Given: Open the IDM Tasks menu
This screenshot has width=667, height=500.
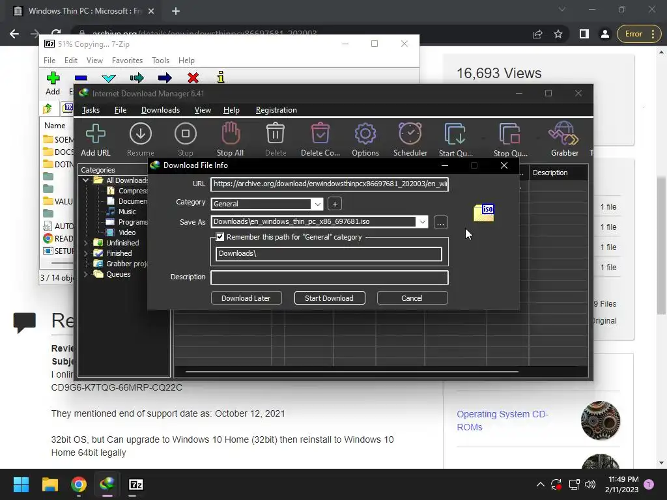Looking at the screenshot, I should (x=91, y=109).
